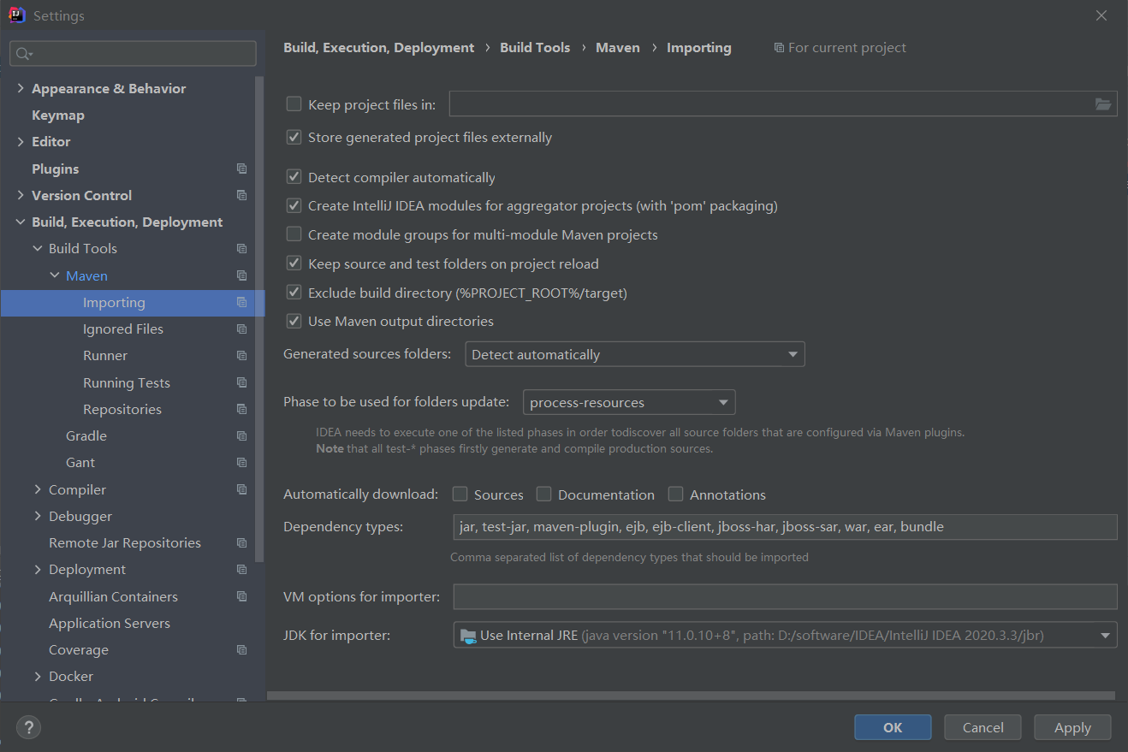The width and height of the screenshot is (1128, 752).
Task: Expand the Appearance & Behavior section
Action: click(x=21, y=89)
